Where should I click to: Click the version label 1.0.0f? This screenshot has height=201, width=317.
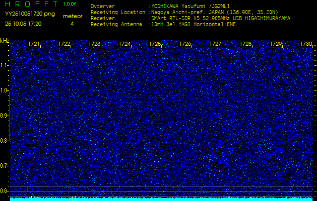[70, 4]
